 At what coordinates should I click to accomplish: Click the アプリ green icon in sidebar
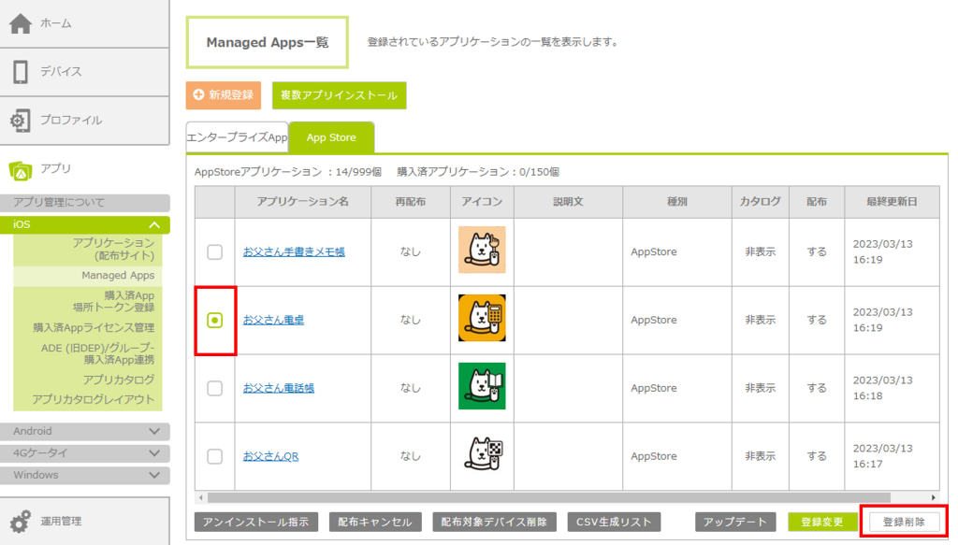point(21,170)
